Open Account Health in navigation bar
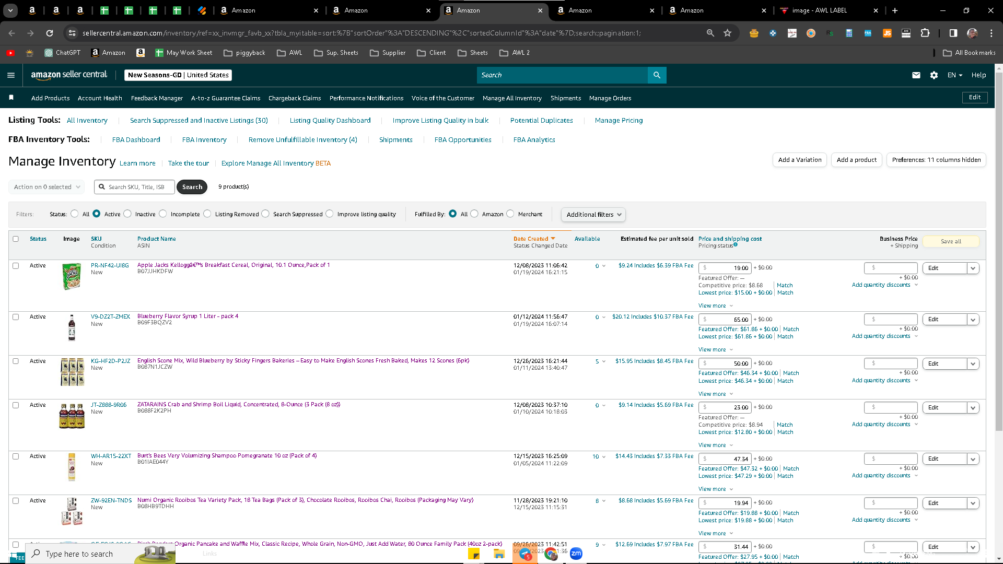This screenshot has width=1003, height=564. (x=100, y=98)
